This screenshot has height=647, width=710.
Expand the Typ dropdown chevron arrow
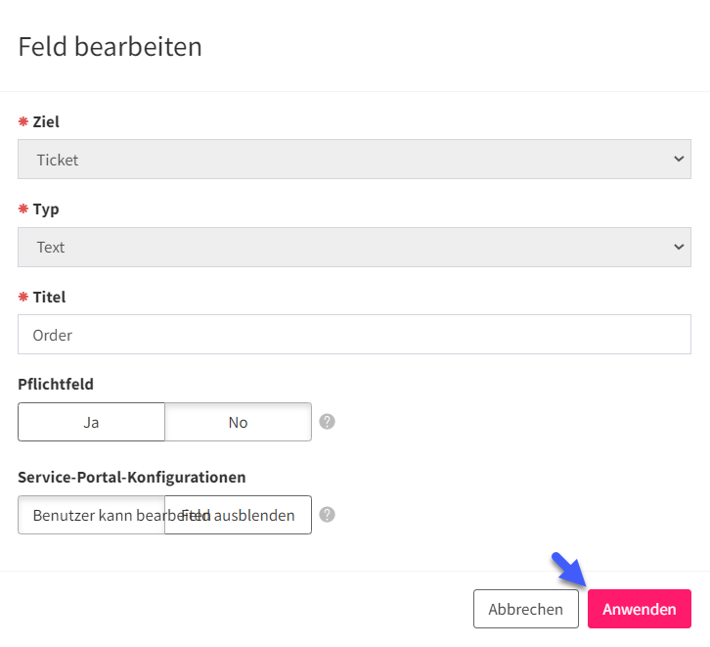click(679, 247)
